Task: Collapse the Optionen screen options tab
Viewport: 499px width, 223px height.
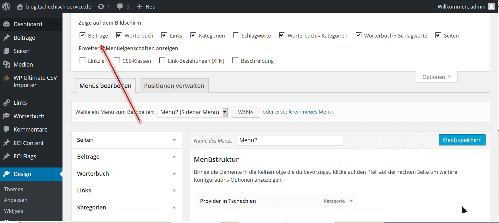Action: click(x=437, y=77)
